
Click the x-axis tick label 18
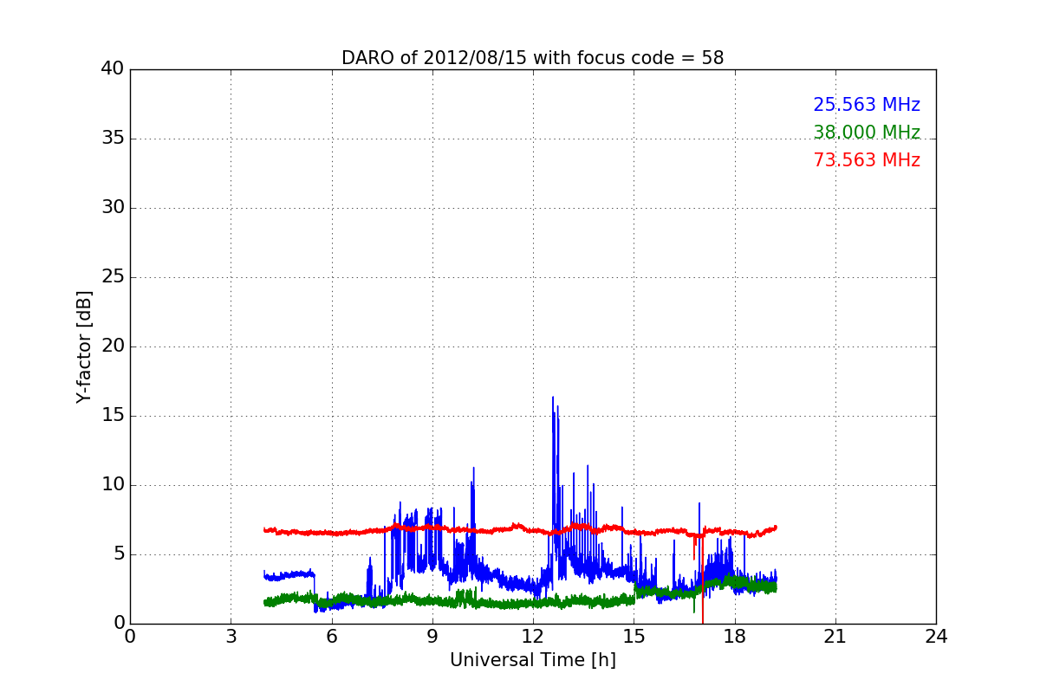[735, 637]
